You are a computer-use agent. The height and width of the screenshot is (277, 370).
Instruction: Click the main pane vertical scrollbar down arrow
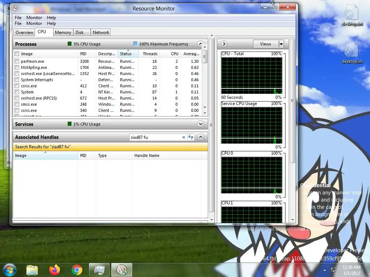click(212, 220)
